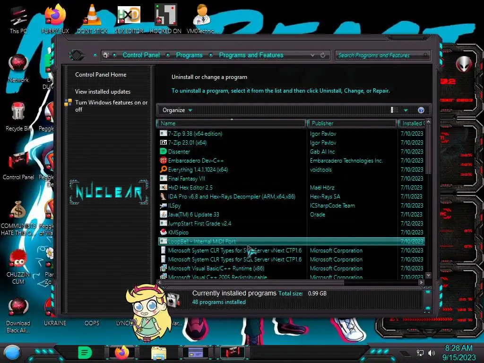This screenshot has width=484, height=363.
Task: Open the Network desktop icon
Action: (18, 68)
